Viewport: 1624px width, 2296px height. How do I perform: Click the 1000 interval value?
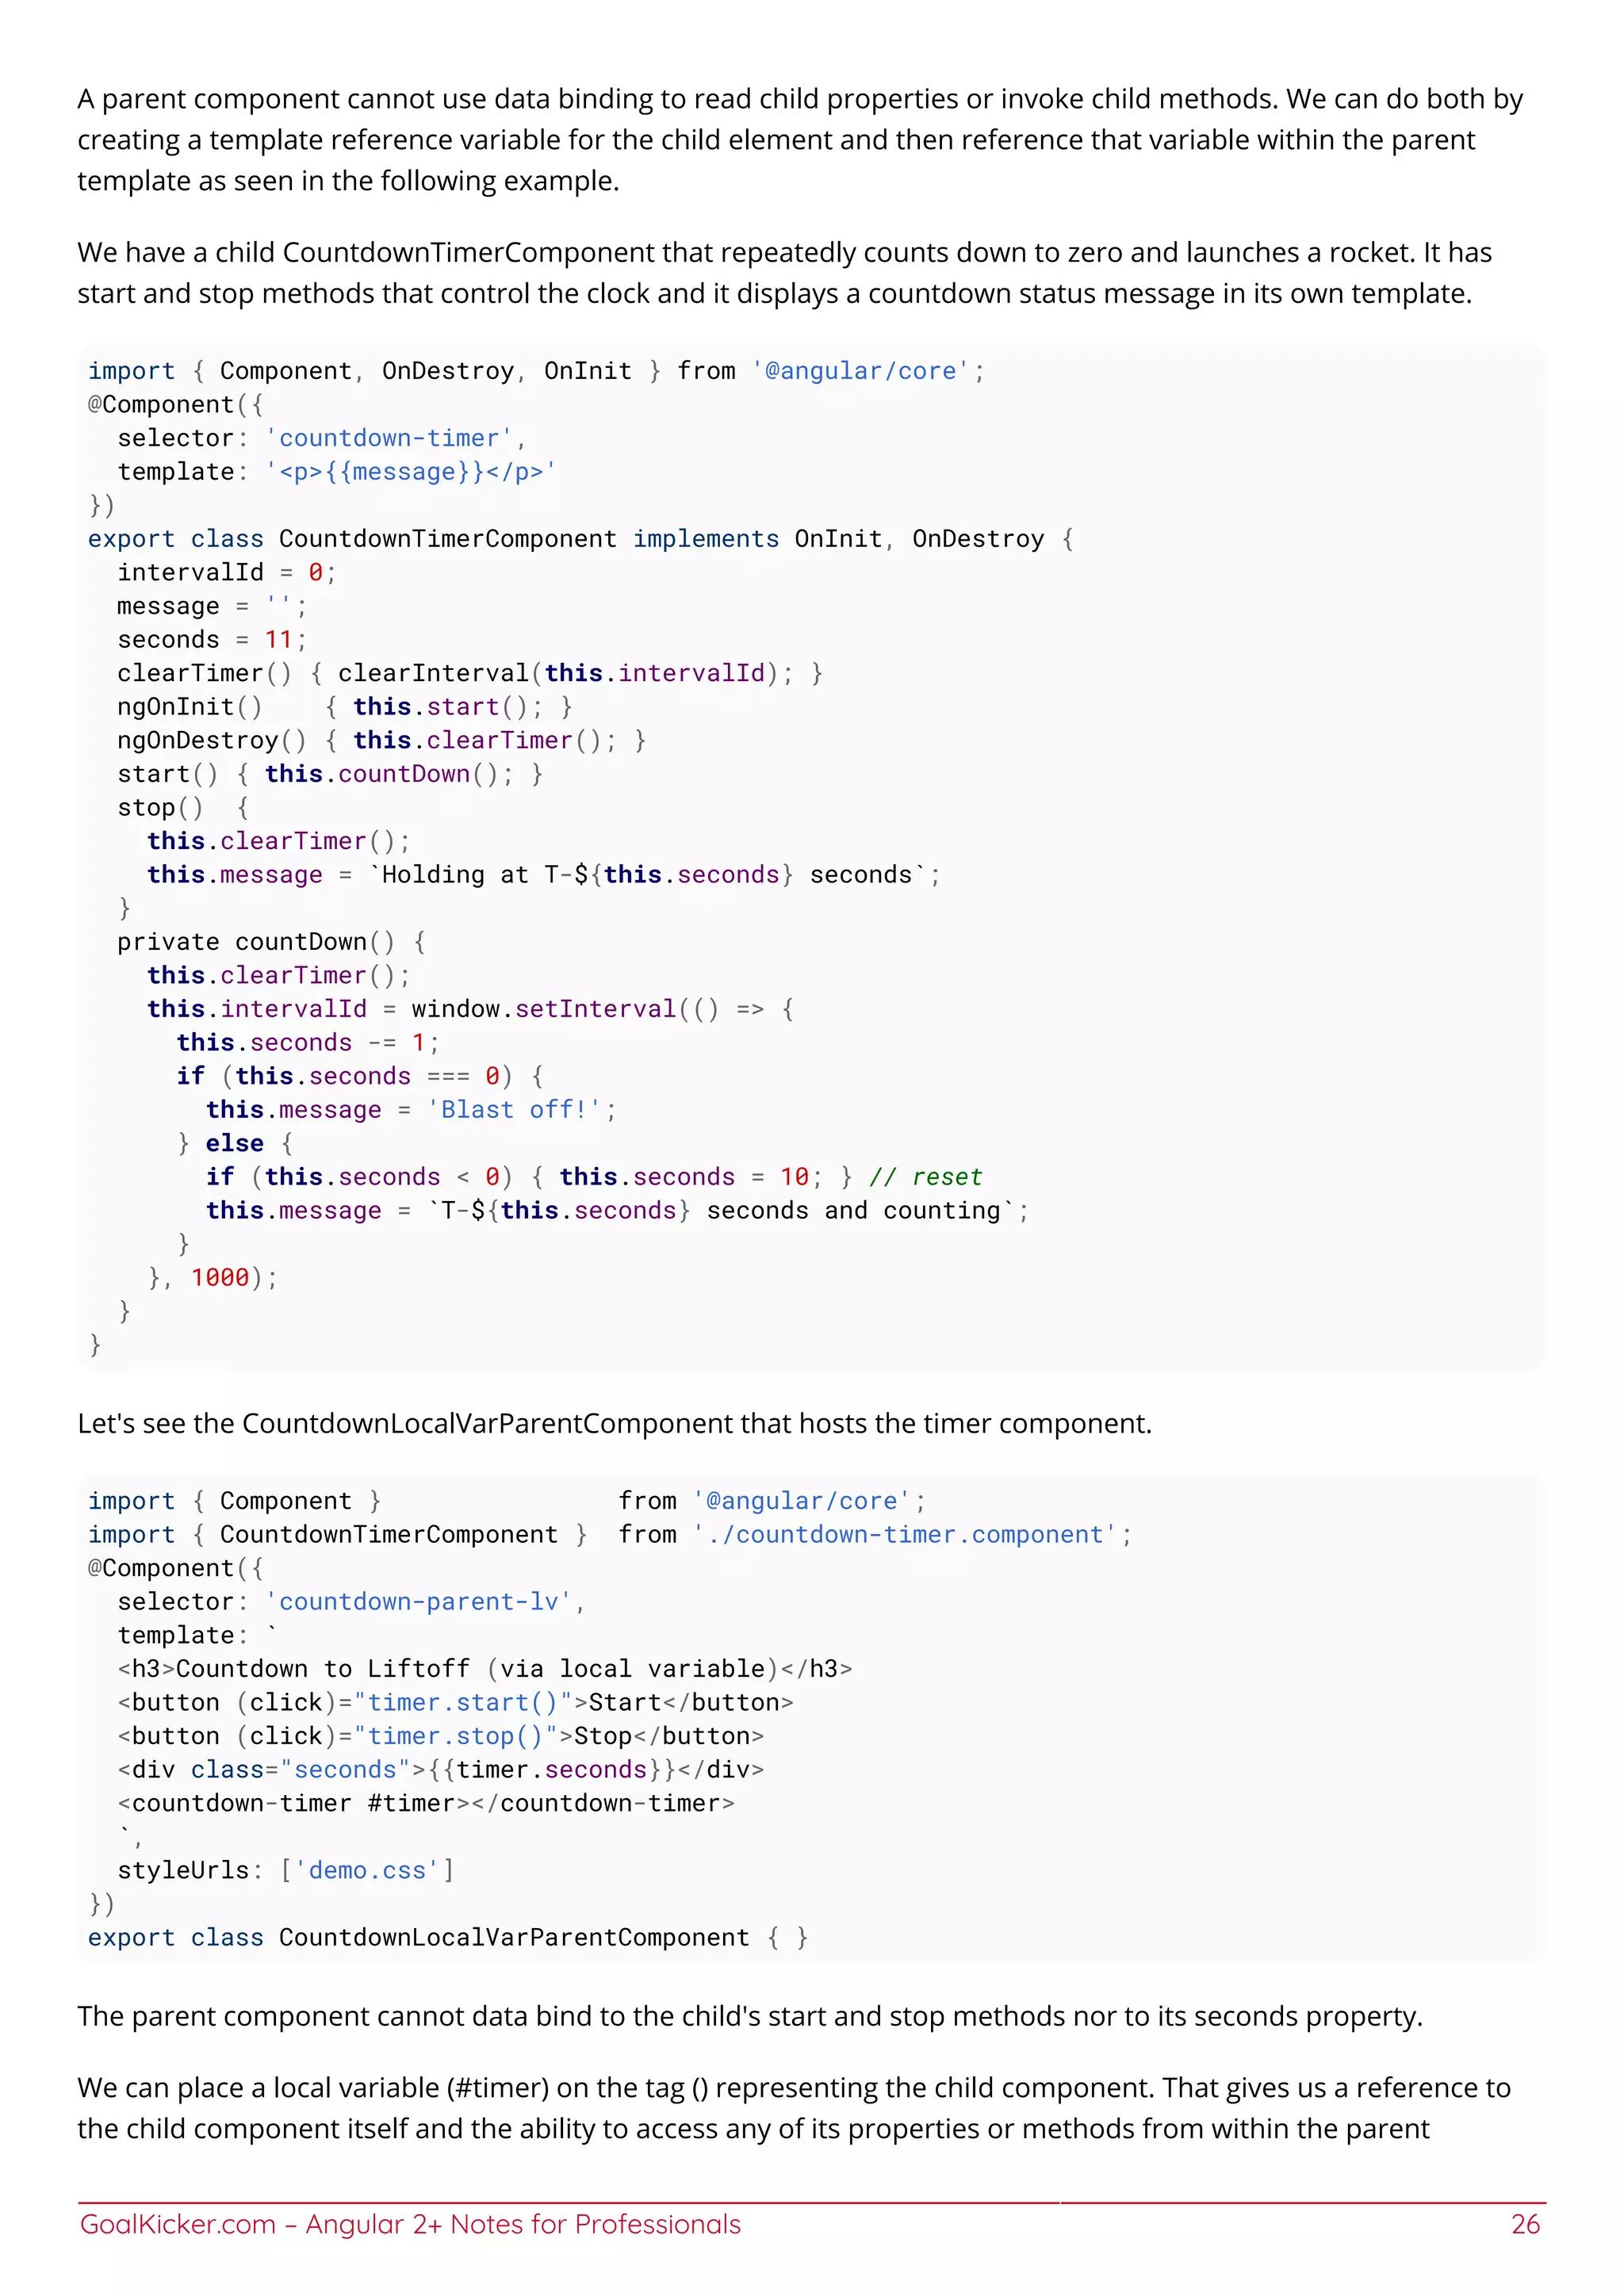tap(219, 1277)
